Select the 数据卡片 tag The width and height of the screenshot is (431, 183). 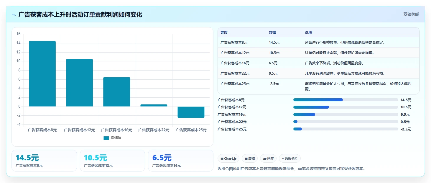[x=290, y=159]
